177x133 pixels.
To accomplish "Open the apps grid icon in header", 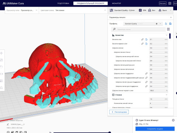I will 170,3.
